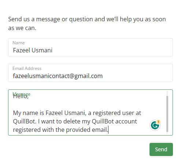Place cursor after 'provided email.' in the message
181x163 pixels.
(108, 130)
